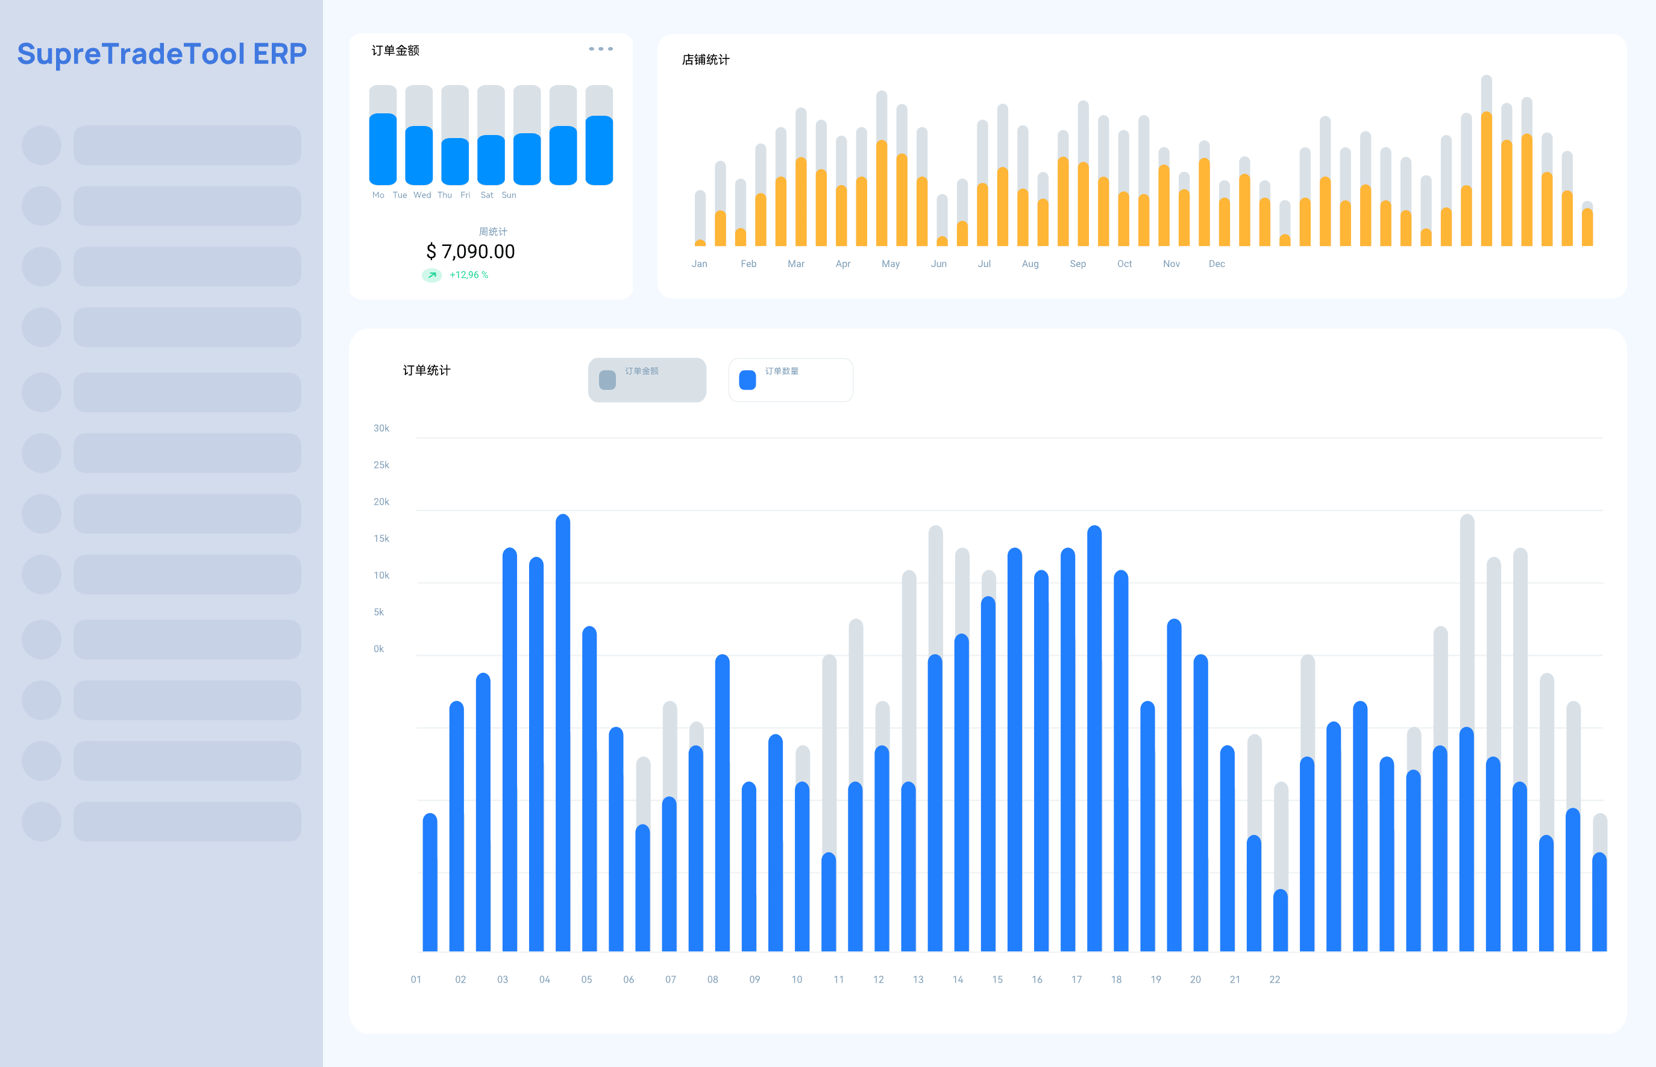Click the Dec label in 店铺统计 chart

pos(1217,264)
